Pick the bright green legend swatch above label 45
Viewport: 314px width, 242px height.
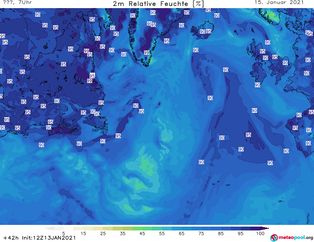pos(137,229)
